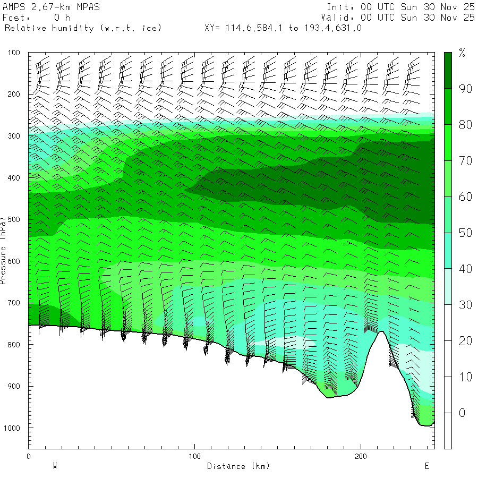The height and width of the screenshot is (478, 478).
Task: Click the terrain peak near 210 km
Action: 381,332
